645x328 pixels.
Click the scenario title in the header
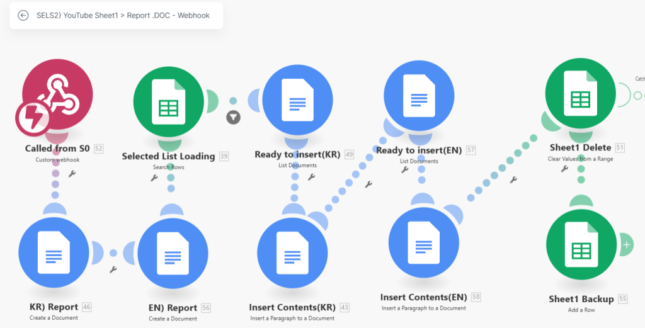click(123, 15)
